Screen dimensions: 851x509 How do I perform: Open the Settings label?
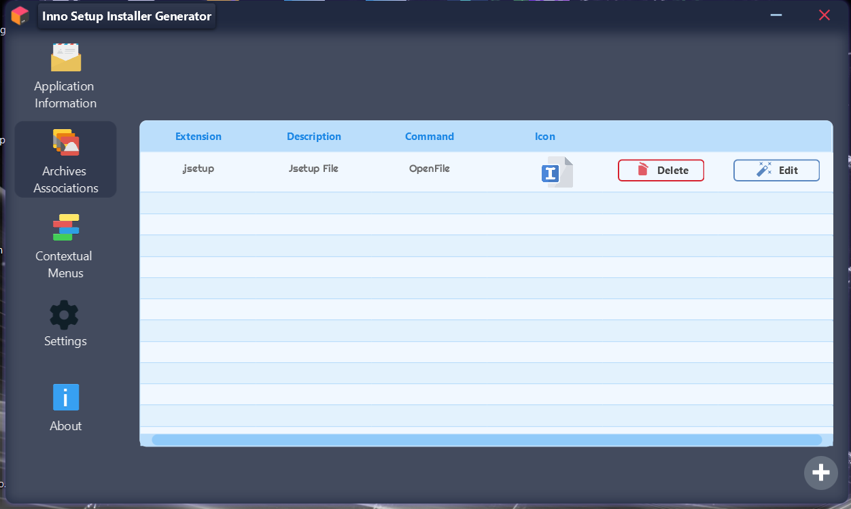point(65,341)
